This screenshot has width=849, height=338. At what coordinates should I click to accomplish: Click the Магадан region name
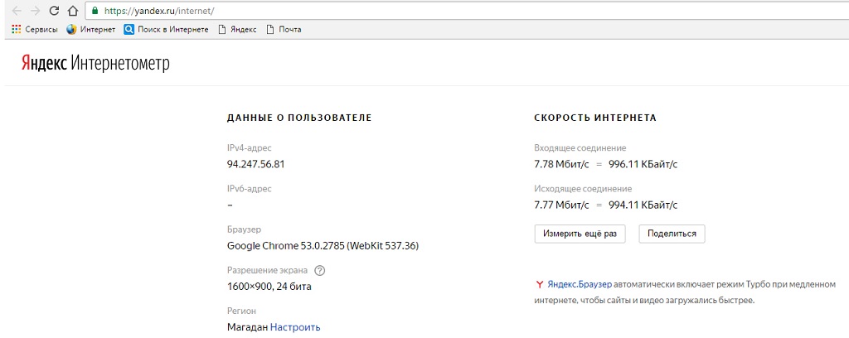pyautogui.click(x=247, y=327)
